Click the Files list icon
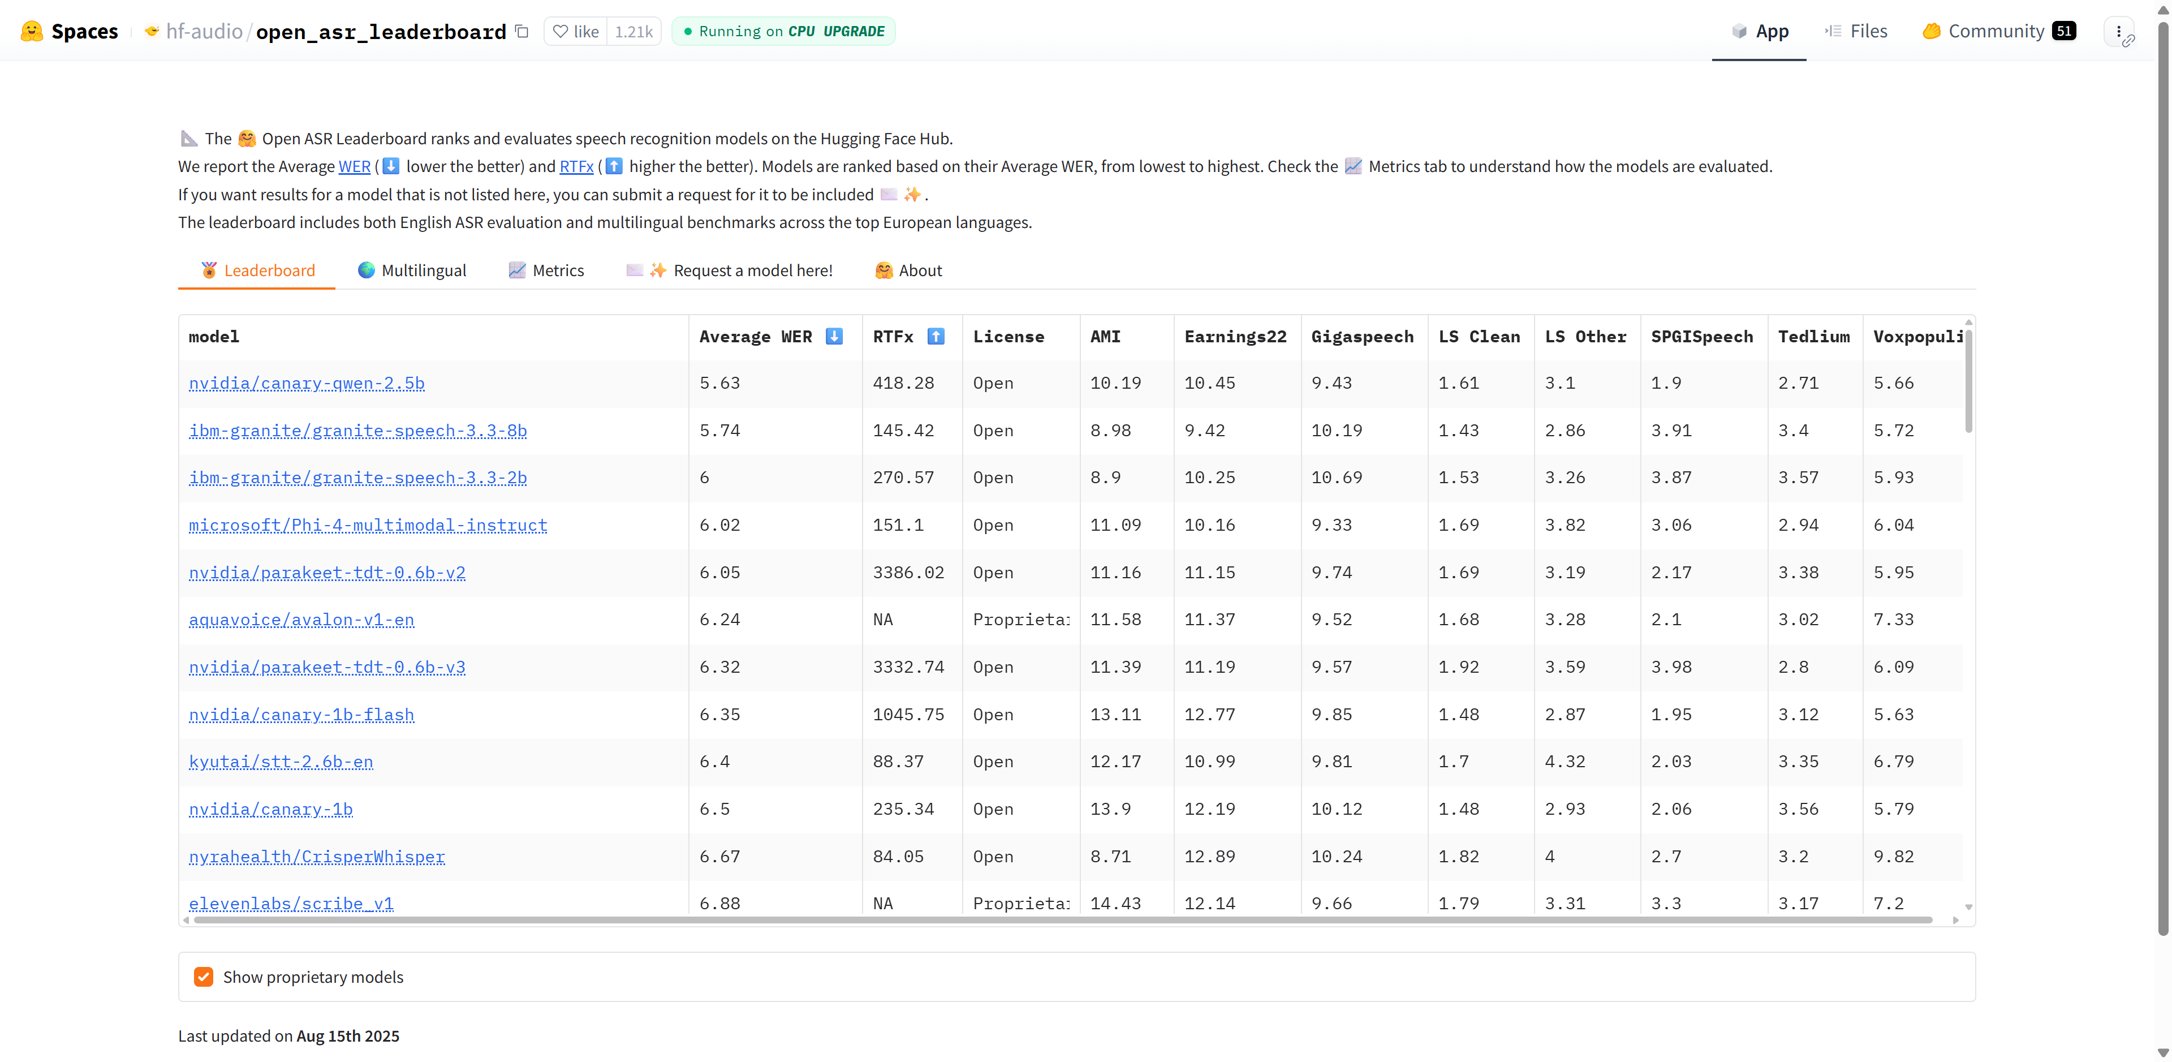This screenshot has width=2172, height=1062. [1833, 31]
